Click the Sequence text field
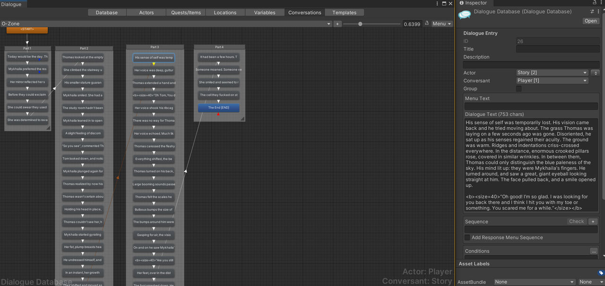Screen dimensions: 605x286 pyautogui.click(x=531, y=229)
